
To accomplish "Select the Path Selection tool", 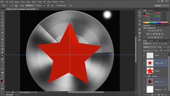I will (x=2, y=66).
